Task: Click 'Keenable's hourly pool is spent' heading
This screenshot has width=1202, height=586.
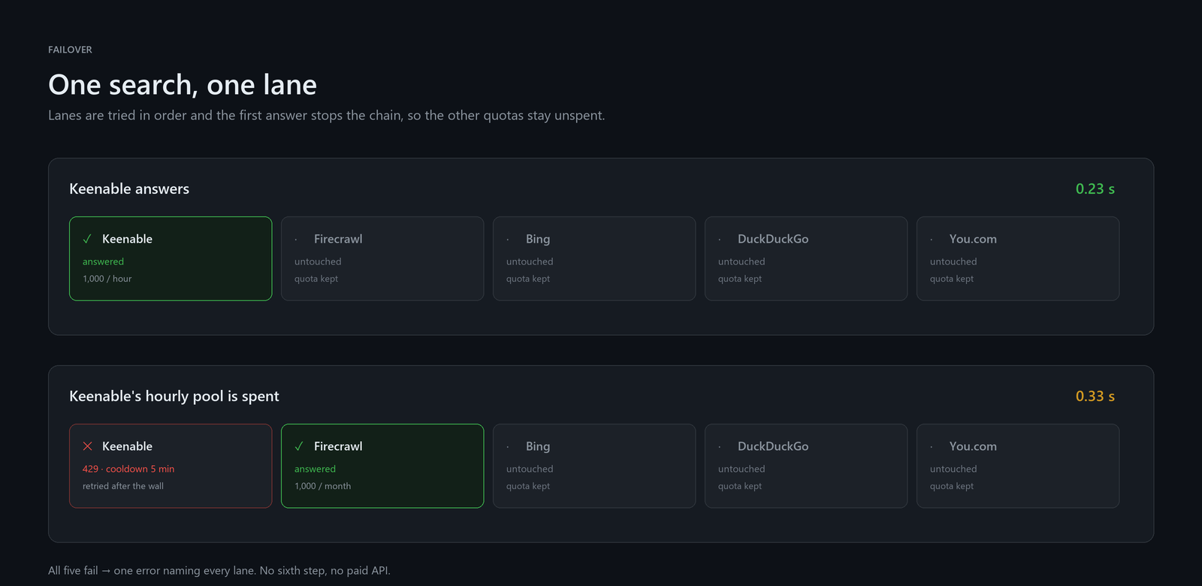Action: pos(174,397)
